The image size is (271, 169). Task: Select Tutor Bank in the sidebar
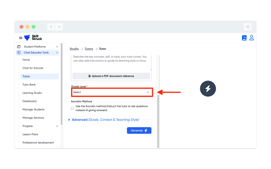[x=29, y=84]
